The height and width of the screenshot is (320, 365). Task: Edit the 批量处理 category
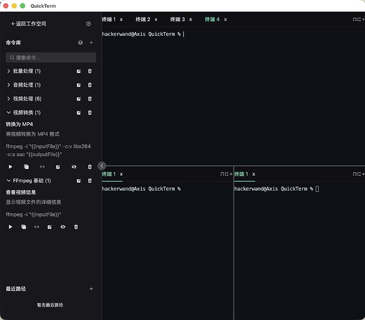coord(79,71)
